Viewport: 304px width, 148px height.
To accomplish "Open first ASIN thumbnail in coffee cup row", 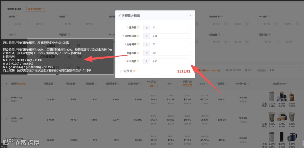I will pyautogui.click(x=272, y=96).
